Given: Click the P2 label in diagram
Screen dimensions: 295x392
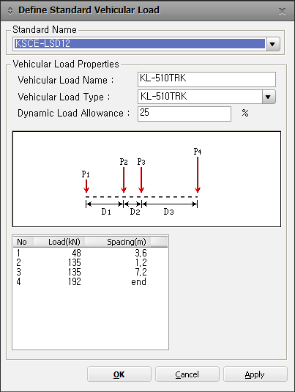Looking at the screenshot, I should 124,162.
